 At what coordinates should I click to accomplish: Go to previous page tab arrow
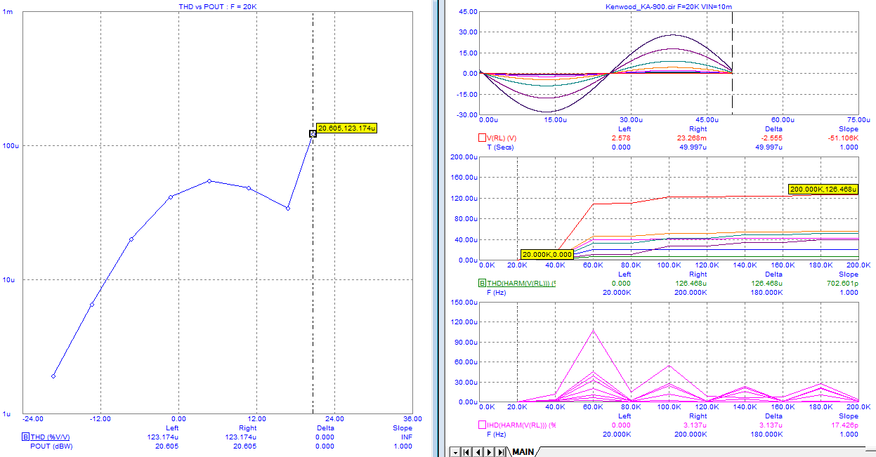(478, 452)
